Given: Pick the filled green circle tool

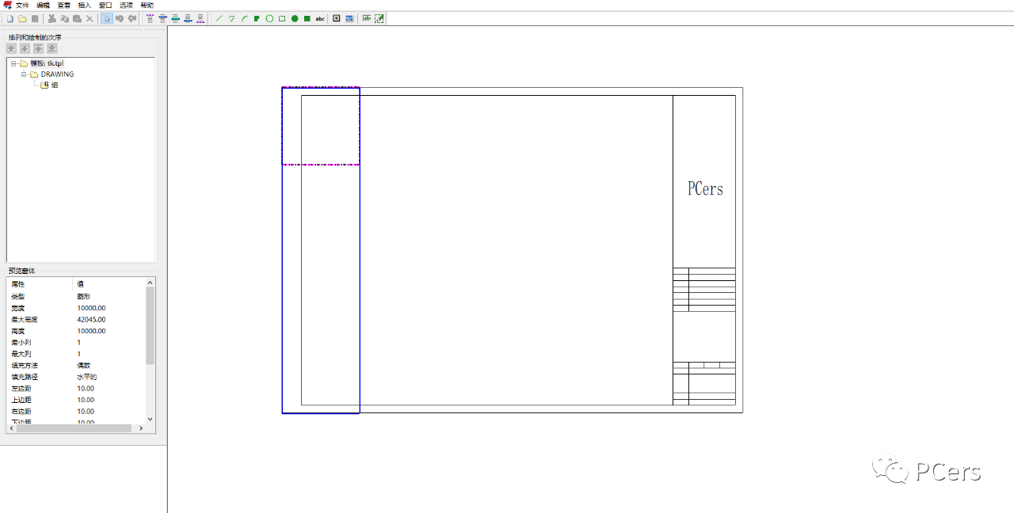Looking at the screenshot, I should pos(295,18).
